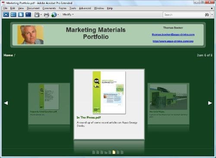This screenshot has width=216, height=158.
Task: Open the Tools menu
Action: 73,8
